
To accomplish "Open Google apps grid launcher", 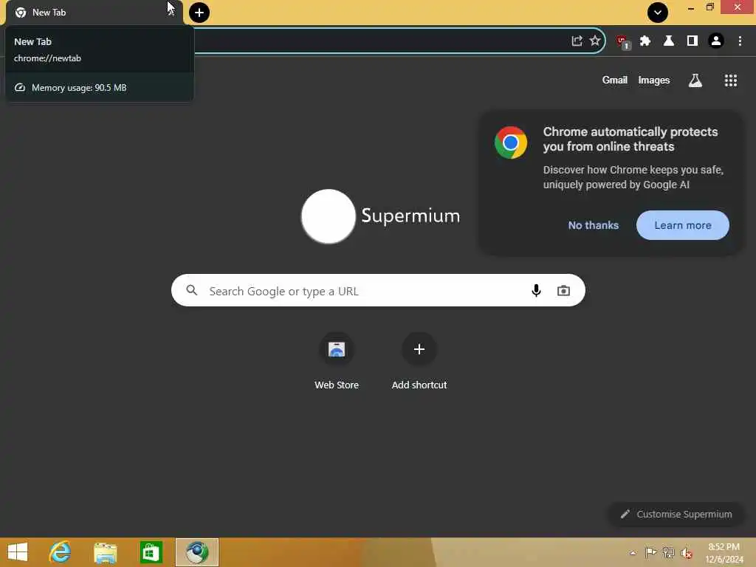I will click(730, 80).
